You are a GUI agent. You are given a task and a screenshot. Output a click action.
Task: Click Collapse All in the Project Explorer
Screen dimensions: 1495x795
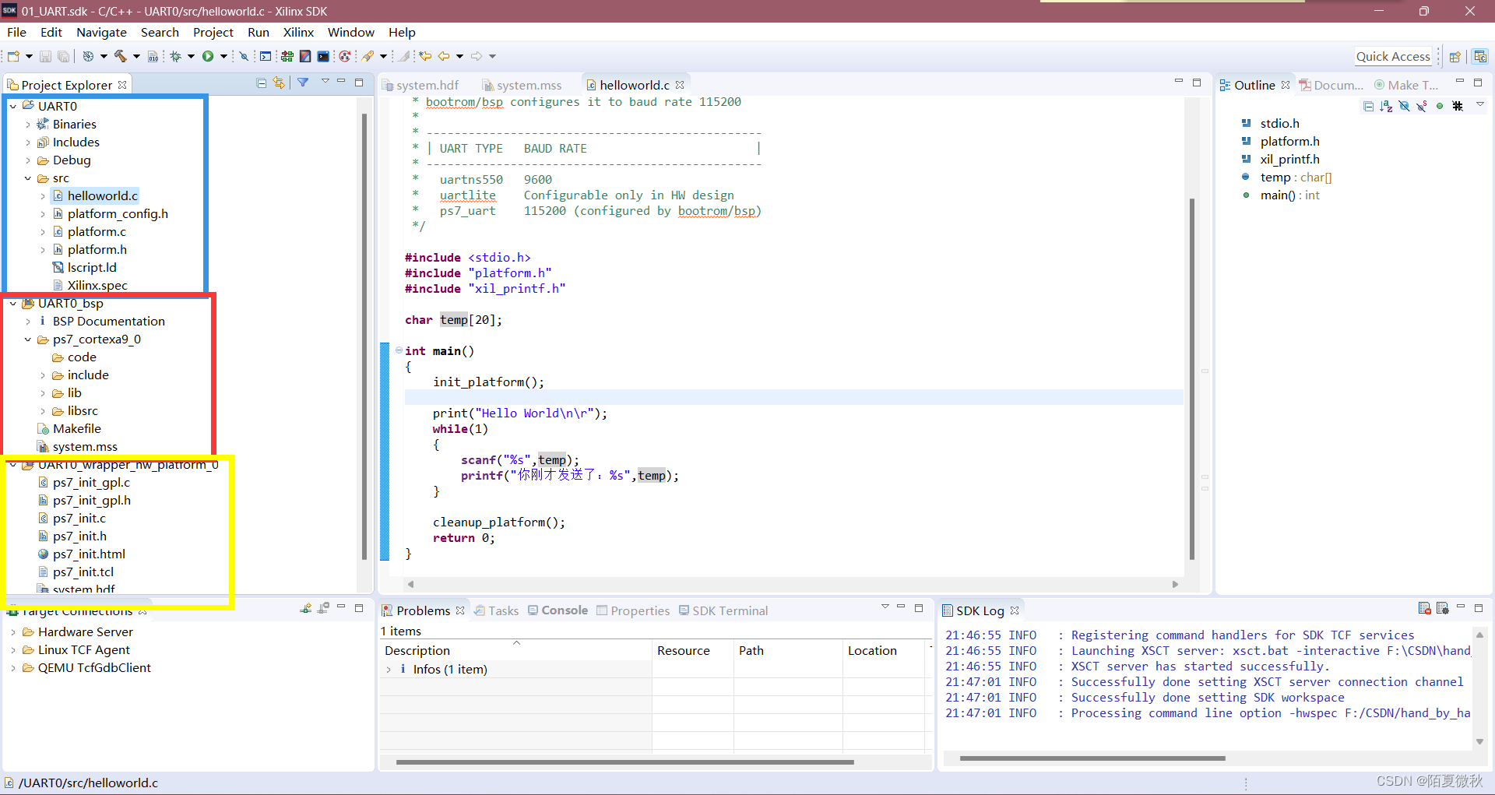261,83
